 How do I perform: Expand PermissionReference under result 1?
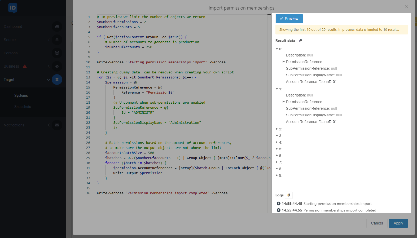[284, 102]
